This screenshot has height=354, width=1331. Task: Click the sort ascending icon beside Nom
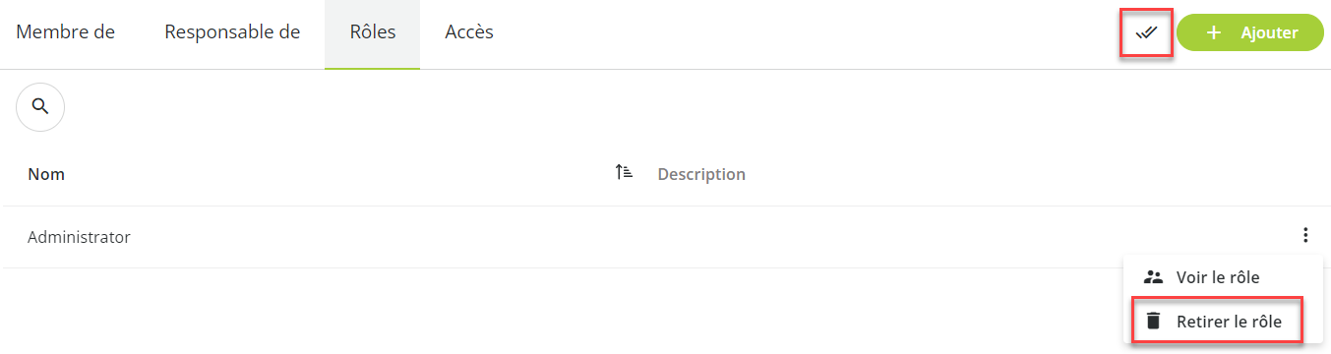click(x=624, y=173)
